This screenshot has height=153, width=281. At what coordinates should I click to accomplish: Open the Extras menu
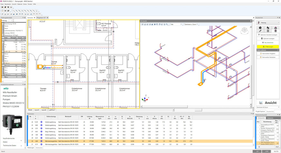(x=24, y=4)
